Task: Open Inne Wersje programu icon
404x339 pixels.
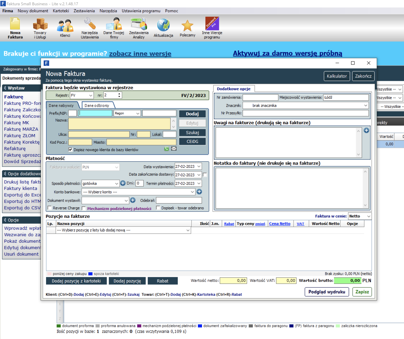Action: click(212, 28)
